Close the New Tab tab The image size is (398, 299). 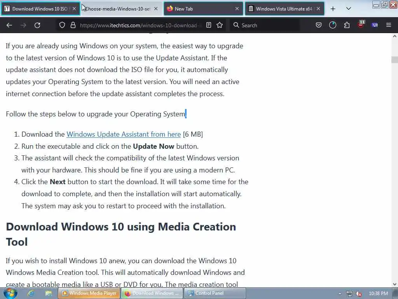(x=237, y=9)
